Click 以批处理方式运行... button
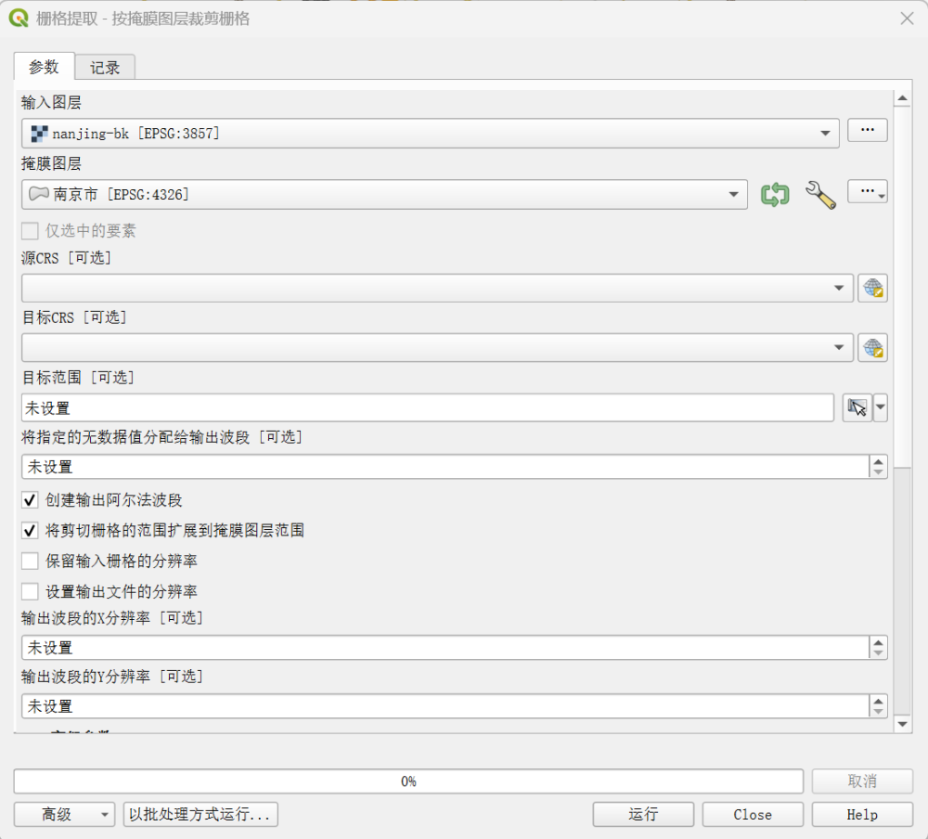This screenshot has width=928, height=839. 200,814
